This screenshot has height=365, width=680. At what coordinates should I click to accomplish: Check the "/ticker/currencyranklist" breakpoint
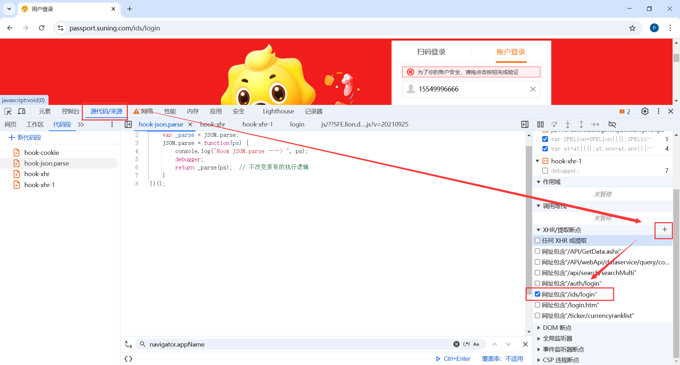click(538, 315)
